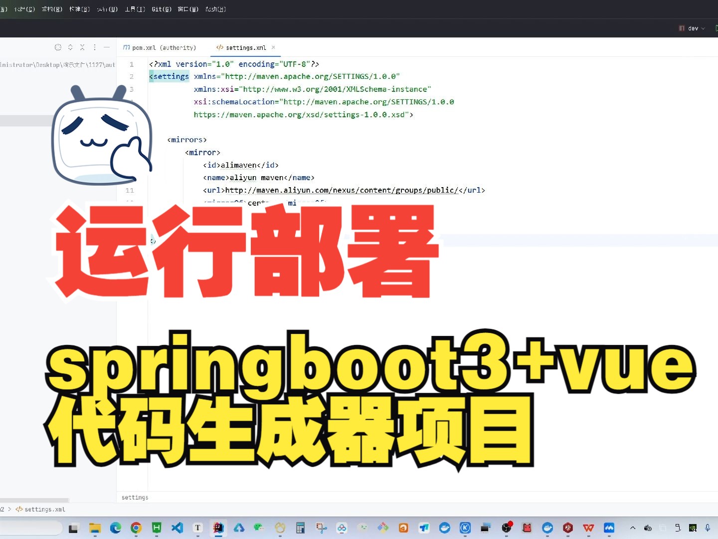The height and width of the screenshot is (539, 718).
Task: Click line number 11 in gutter
Action: tap(130, 191)
